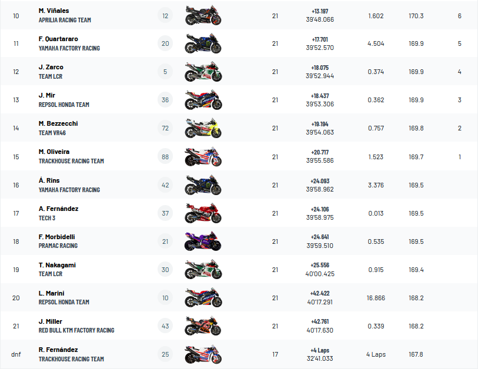Click the number 43 rider badge
This screenshot has width=478, height=369.
165,326
